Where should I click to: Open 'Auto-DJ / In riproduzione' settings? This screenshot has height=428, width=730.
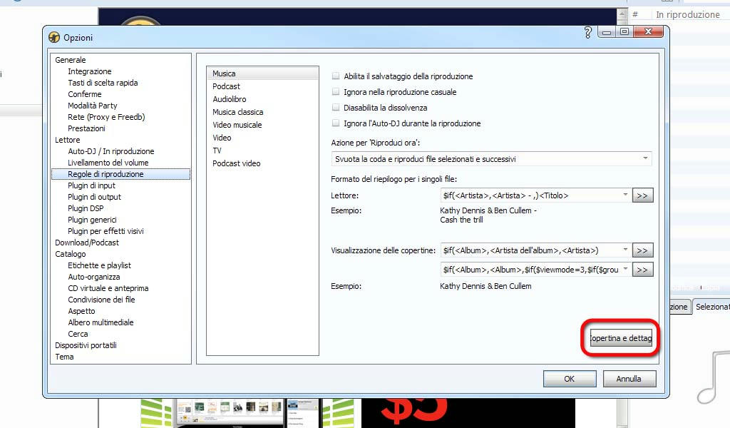click(110, 151)
